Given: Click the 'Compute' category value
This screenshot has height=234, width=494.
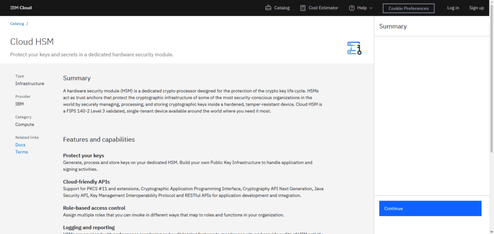Looking at the screenshot, I should point(25,124).
